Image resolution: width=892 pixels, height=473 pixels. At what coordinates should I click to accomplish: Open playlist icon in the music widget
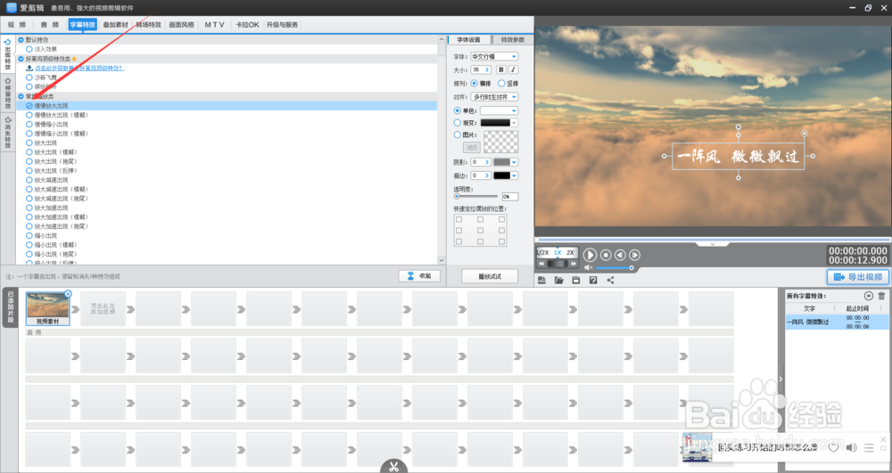[869, 447]
